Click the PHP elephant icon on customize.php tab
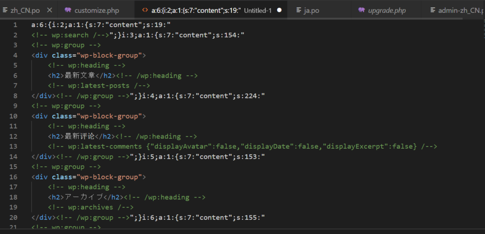 click(x=68, y=10)
